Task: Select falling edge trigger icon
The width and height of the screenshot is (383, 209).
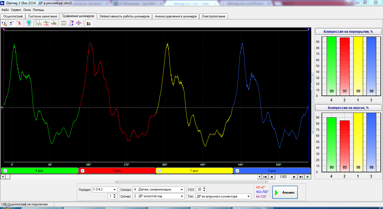Action: 19,23
